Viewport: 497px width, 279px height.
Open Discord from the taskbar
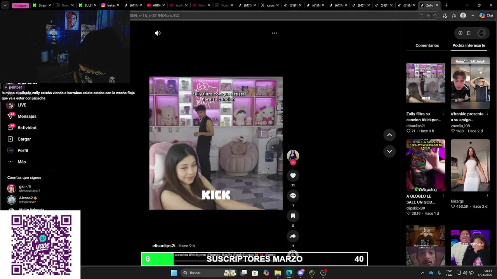(301, 273)
